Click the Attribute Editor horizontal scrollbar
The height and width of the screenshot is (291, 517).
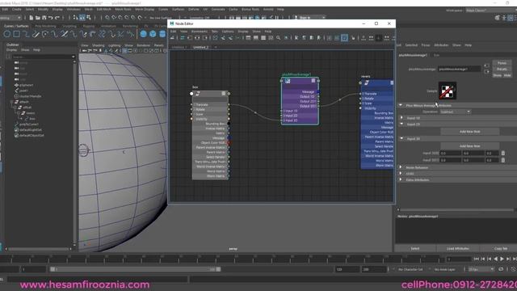coord(456,210)
